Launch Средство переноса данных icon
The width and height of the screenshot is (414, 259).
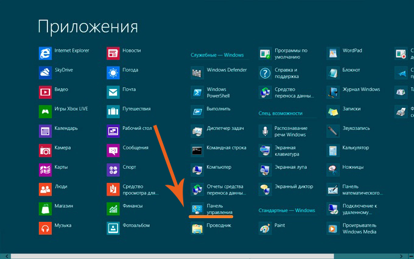tap(265, 92)
